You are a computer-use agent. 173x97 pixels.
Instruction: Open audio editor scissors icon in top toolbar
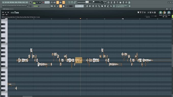(111, 3)
